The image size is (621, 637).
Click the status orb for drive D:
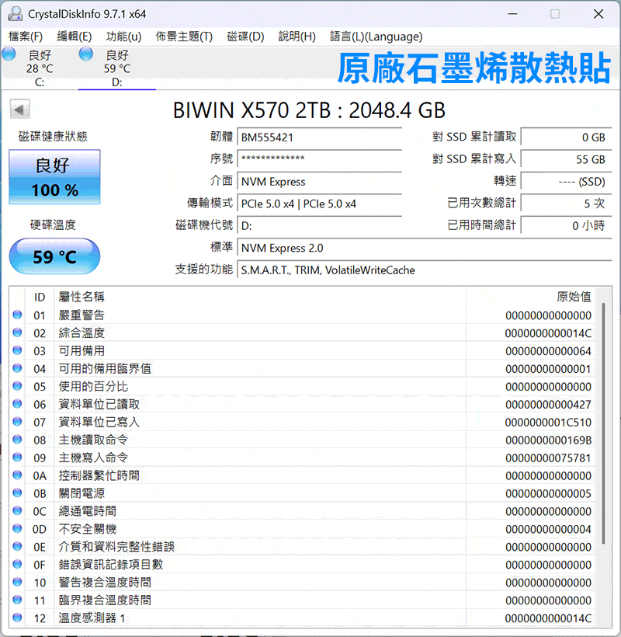point(86,54)
